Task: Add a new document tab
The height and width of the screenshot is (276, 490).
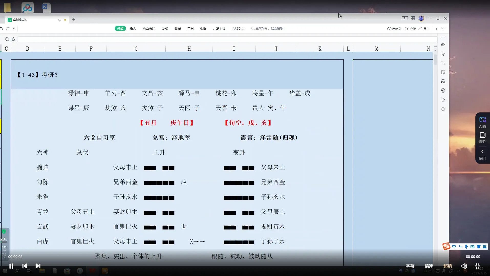Action: coord(74,20)
